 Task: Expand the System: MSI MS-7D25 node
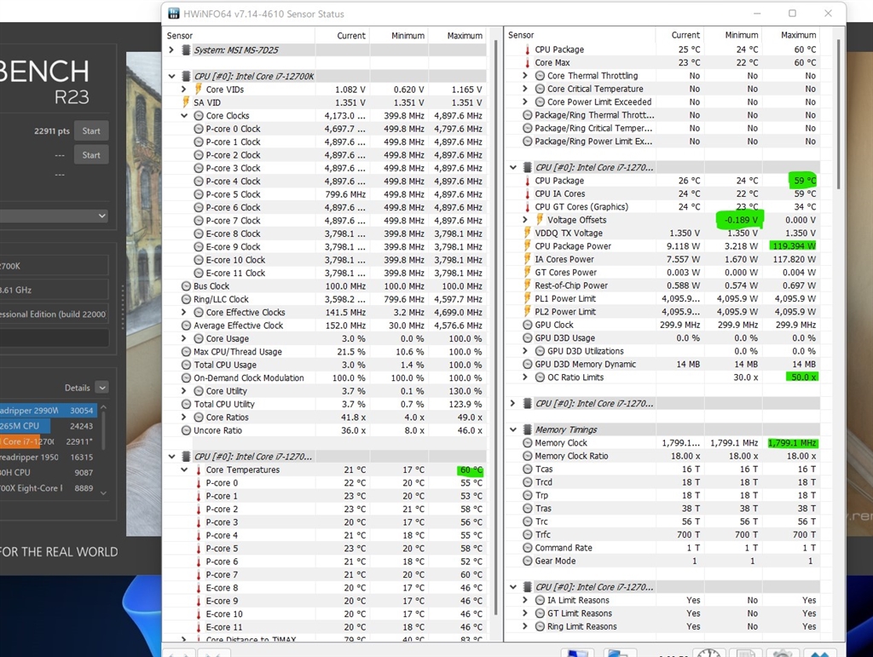(171, 50)
